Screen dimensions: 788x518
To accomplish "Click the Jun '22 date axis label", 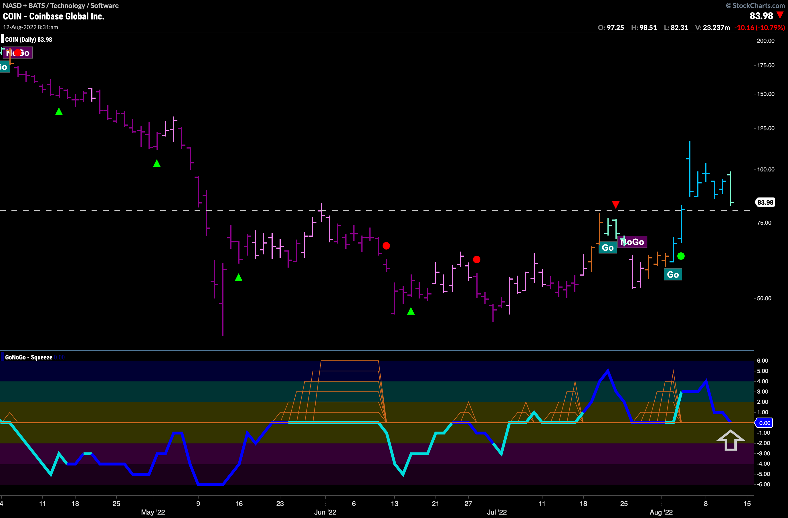I will (325, 512).
